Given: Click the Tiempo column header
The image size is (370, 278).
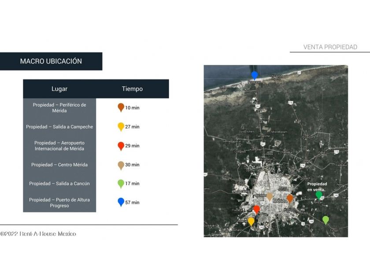Looking at the screenshot, I should [132, 89].
